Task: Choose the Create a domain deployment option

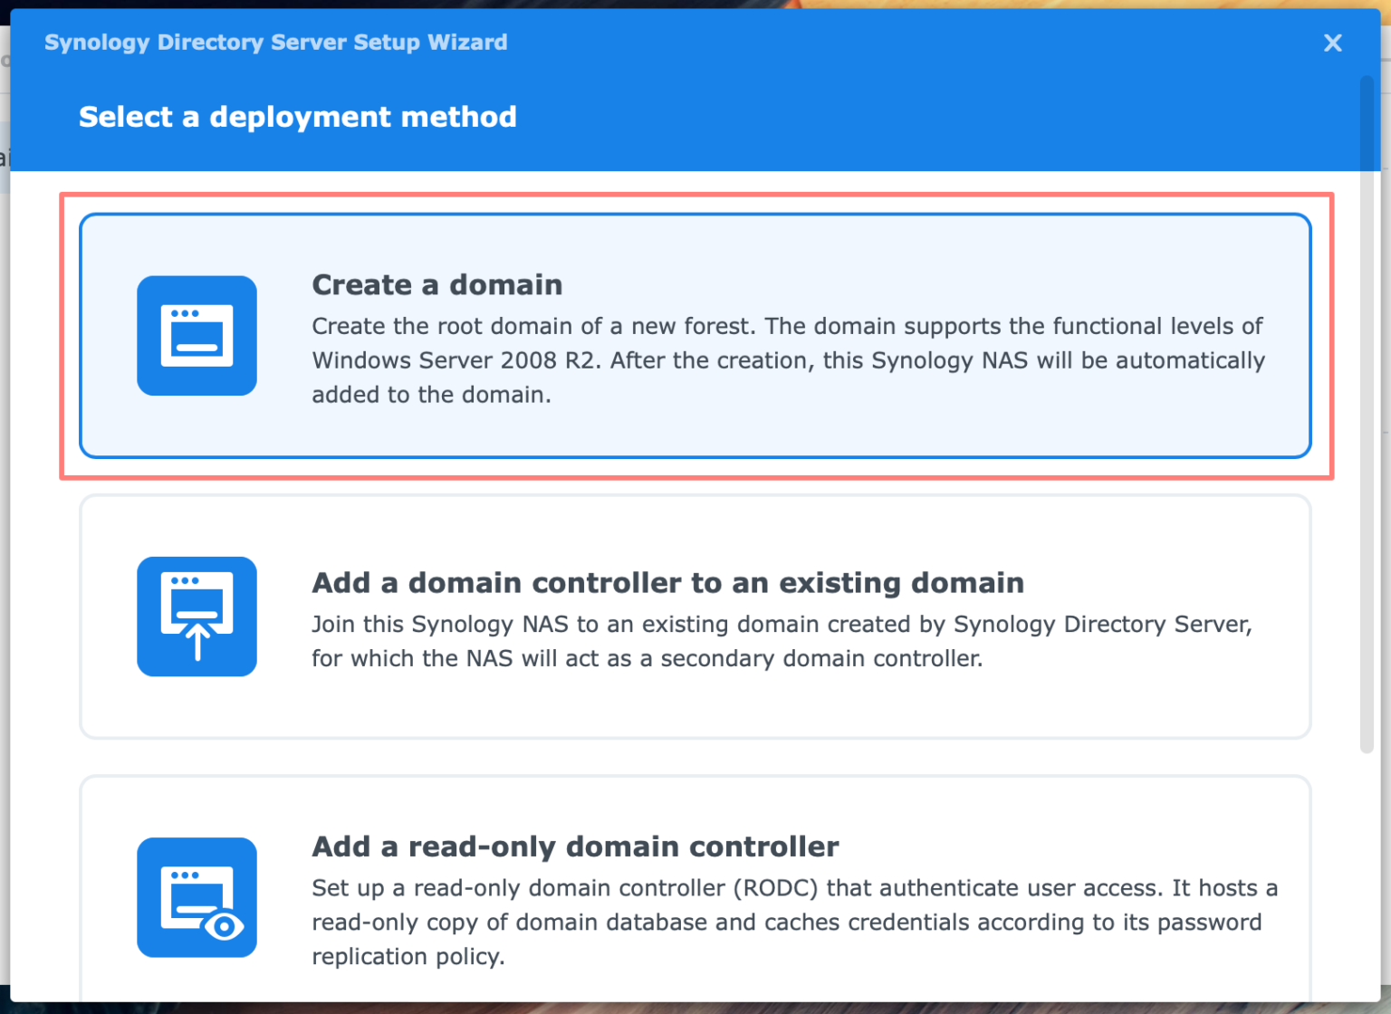Action: point(695,336)
